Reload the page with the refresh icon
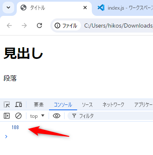 click(x=39, y=25)
